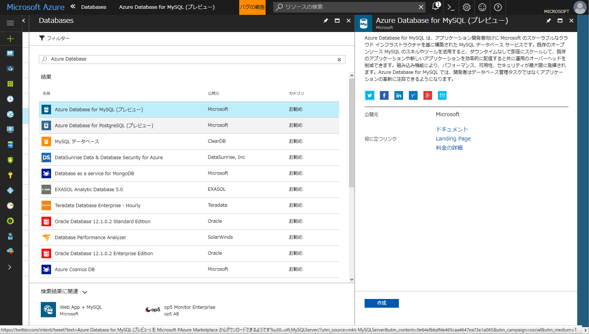Select EXASOL Analytic Database 5.0 row
589x334 pixels.
[x=189, y=189]
